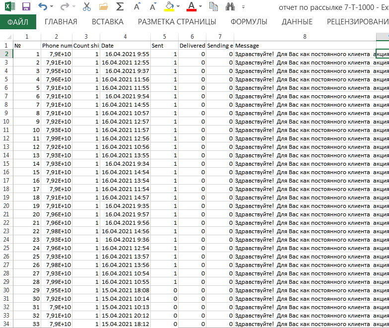Select date cell 16.04.2021 9:34
This screenshot has width=389, height=328.
tap(125, 164)
